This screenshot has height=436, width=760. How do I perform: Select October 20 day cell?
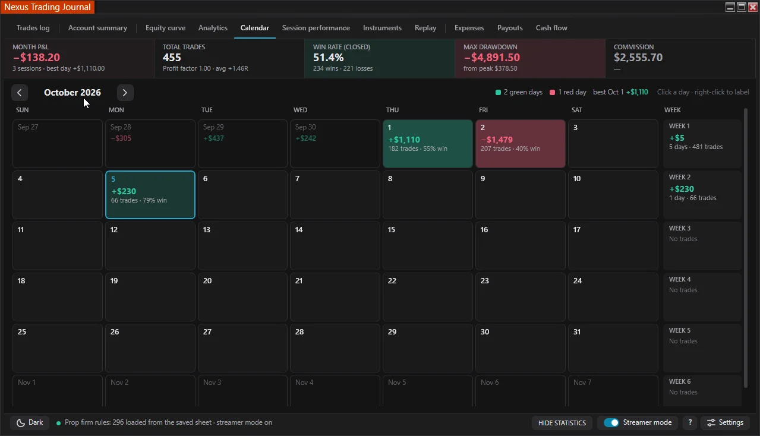pyautogui.click(x=243, y=297)
